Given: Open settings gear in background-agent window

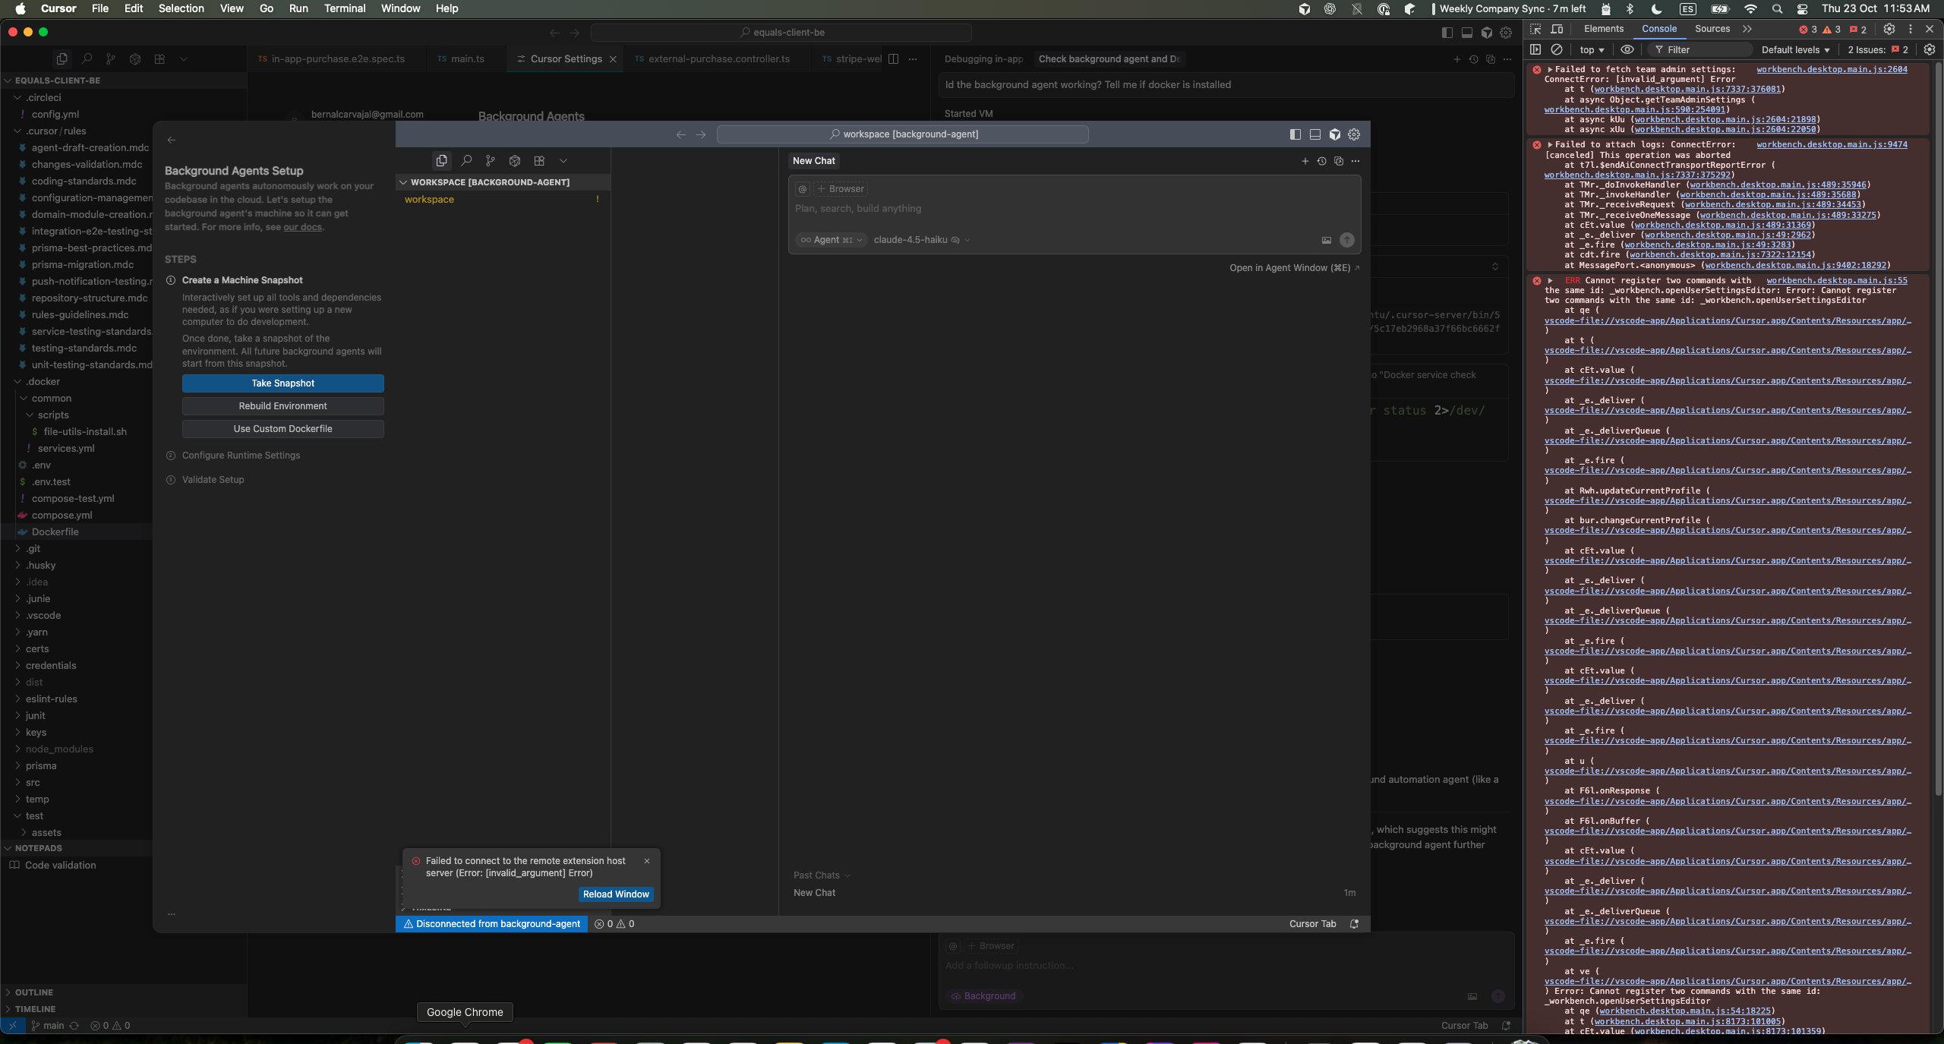Looking at the screenshot, I should [1354, 134].
